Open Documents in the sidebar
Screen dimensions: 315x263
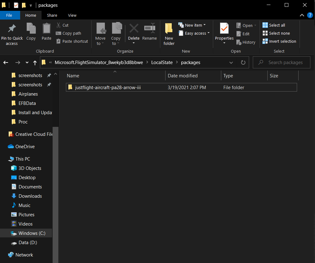pyautogui.click(x=26, y=187)
